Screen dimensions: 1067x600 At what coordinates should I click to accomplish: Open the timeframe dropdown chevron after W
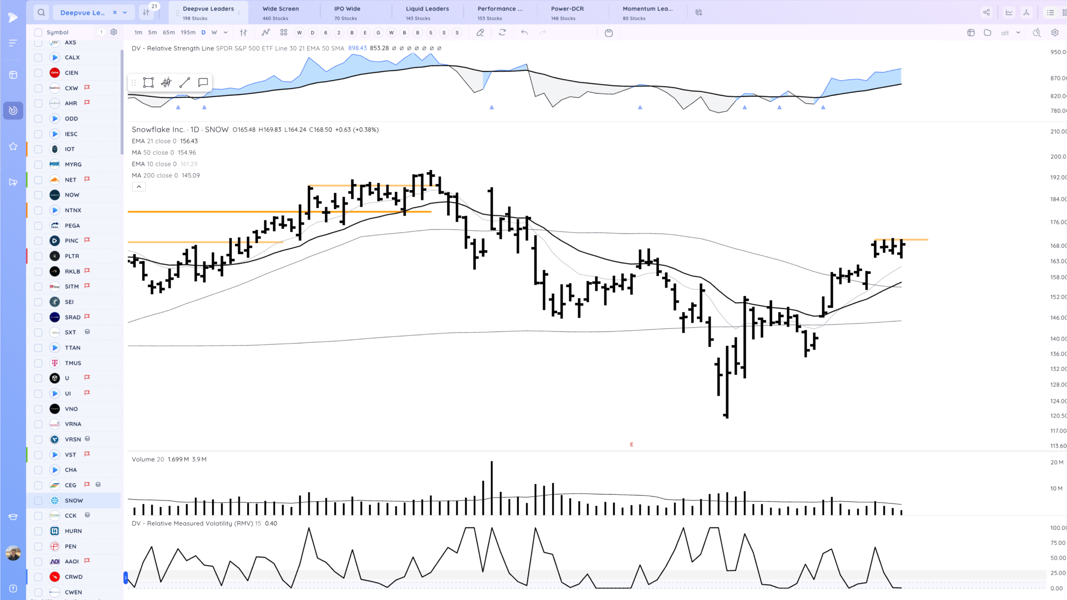(x=225, y=32)
